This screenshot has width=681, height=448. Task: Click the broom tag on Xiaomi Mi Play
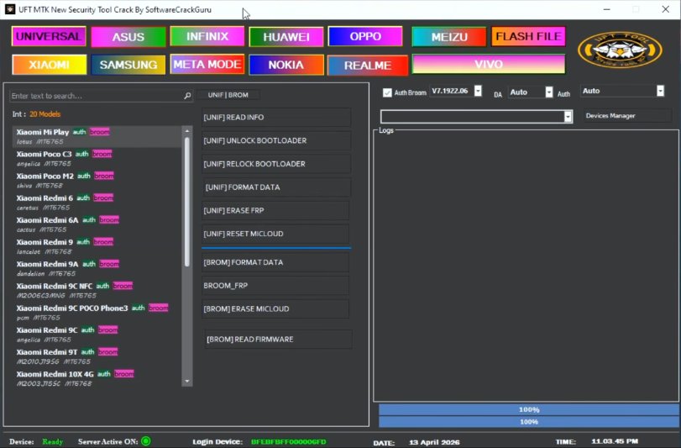[x=99, y=132]
